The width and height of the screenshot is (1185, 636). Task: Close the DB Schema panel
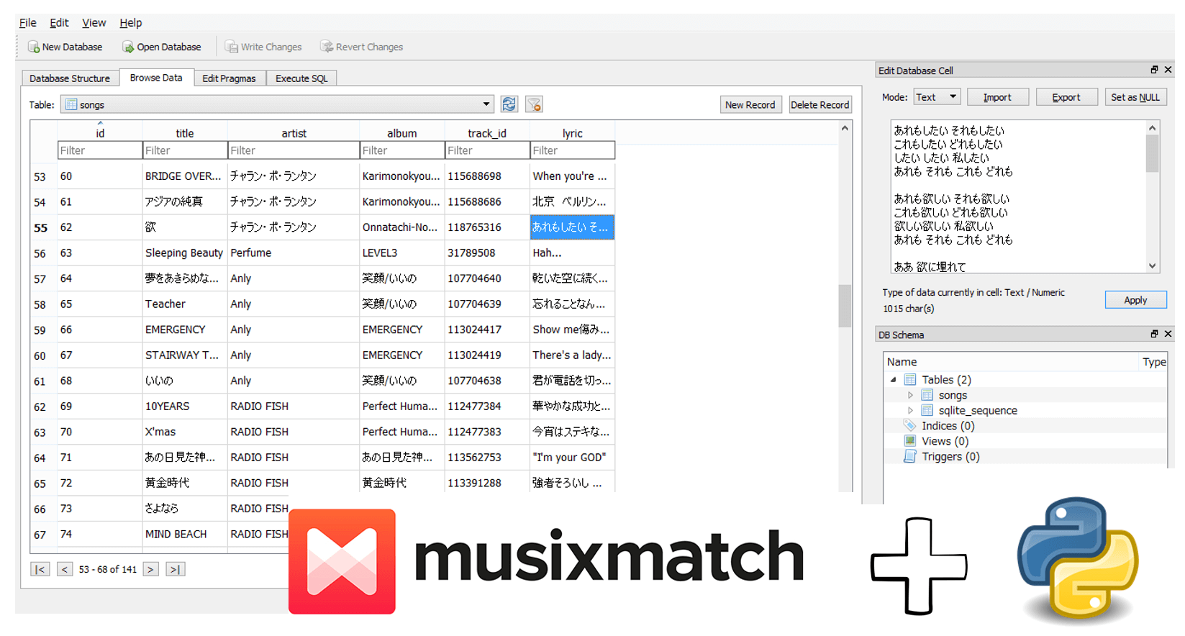[1168, 334]
